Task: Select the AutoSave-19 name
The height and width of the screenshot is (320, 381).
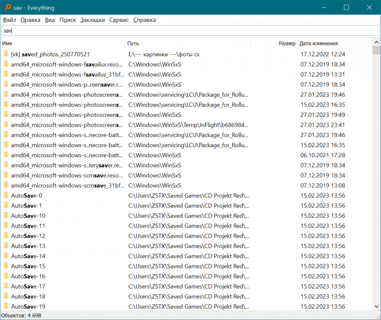Action: tap(28, 307)
